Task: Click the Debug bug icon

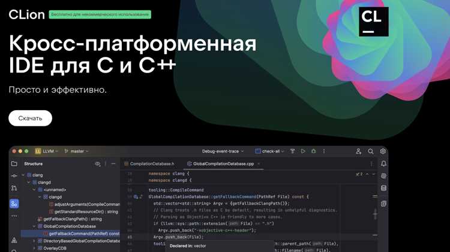Action: click(x=313, y=151)
